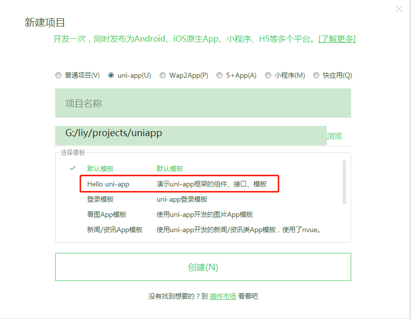The width and height of the screenshot is (411, 319).
Task: Close the 新建项目 dialog with the X icon
Action: (x=399, y=9)
